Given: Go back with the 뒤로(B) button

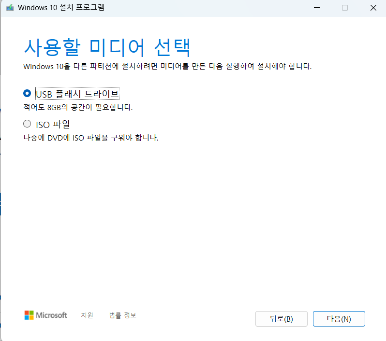Looking at the screenshot, I should pyautogui.click(x=282, y=319).
